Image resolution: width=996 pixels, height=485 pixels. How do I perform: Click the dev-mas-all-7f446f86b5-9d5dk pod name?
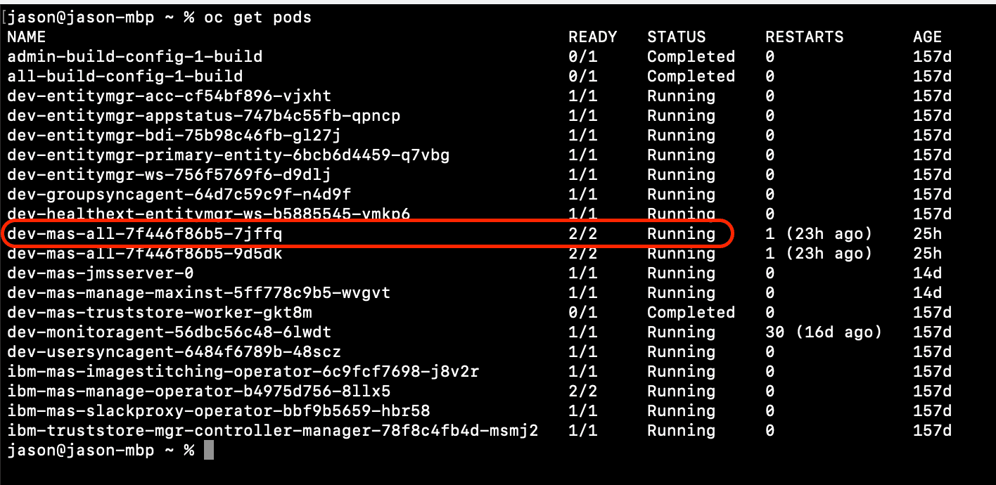145,254
